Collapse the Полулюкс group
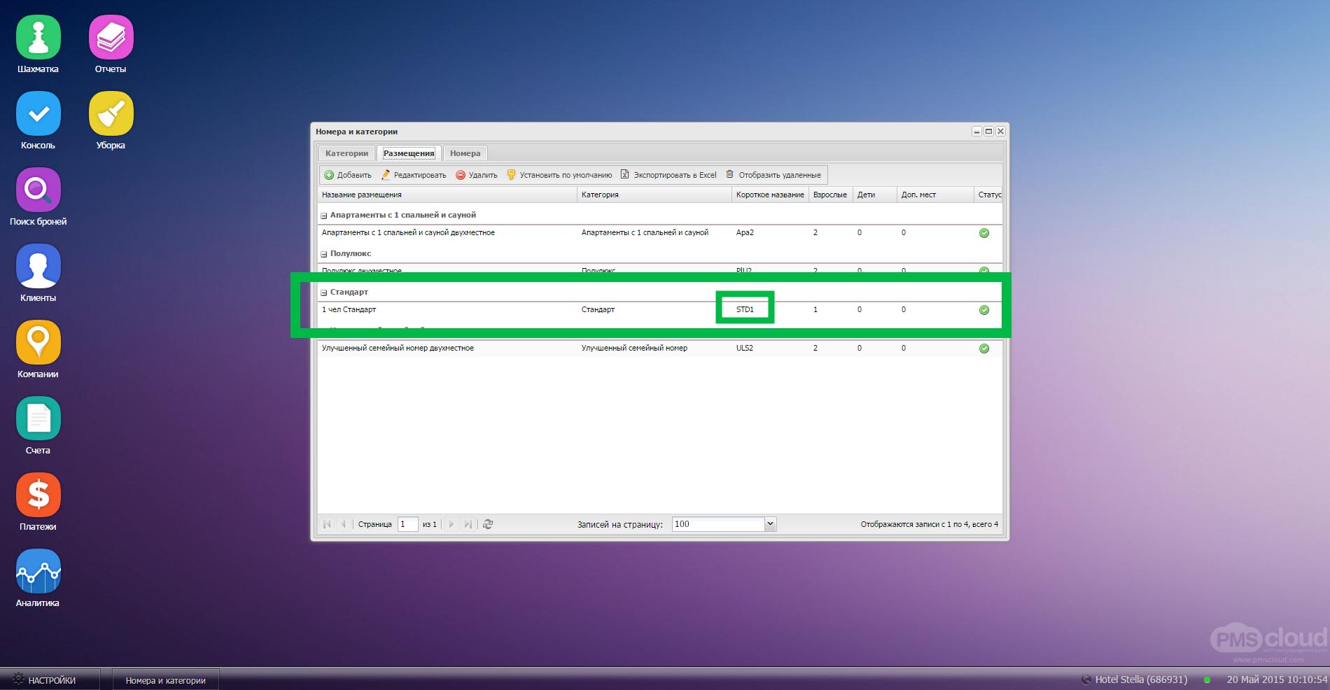Viewport: 1330px width, 690px height. point(323,254)
